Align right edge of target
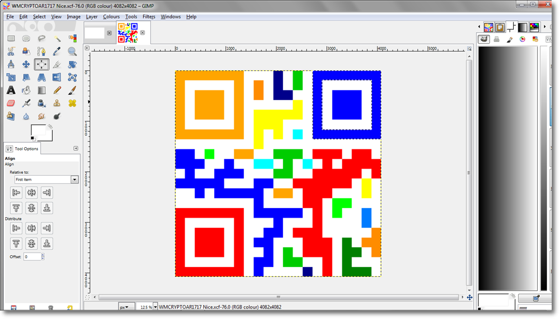 click(x=47, y=192)
